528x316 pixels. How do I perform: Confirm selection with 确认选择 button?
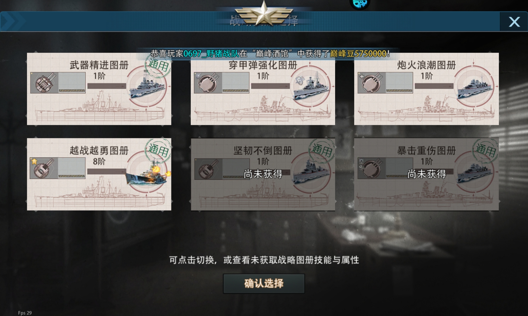coord(264,284)
